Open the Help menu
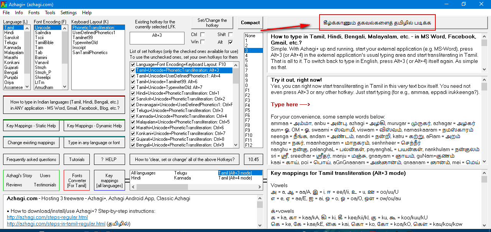Viewport: 491px width, 232px height. click(x=87, y=13)
